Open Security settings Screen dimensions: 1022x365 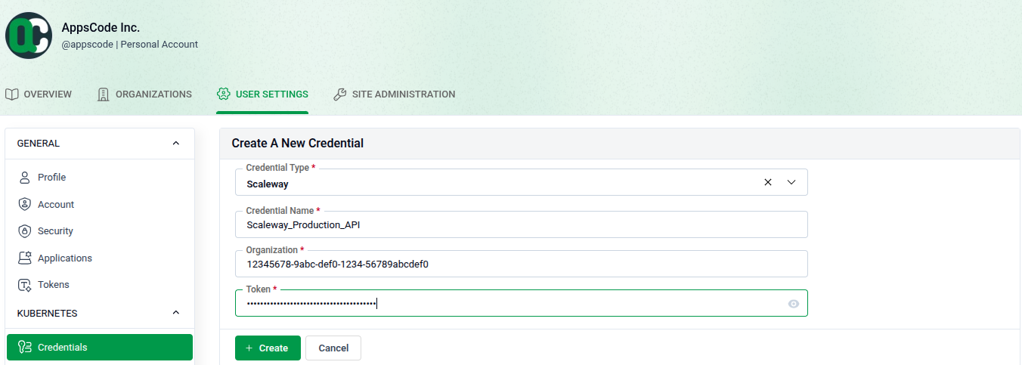[x=100, y=231]
